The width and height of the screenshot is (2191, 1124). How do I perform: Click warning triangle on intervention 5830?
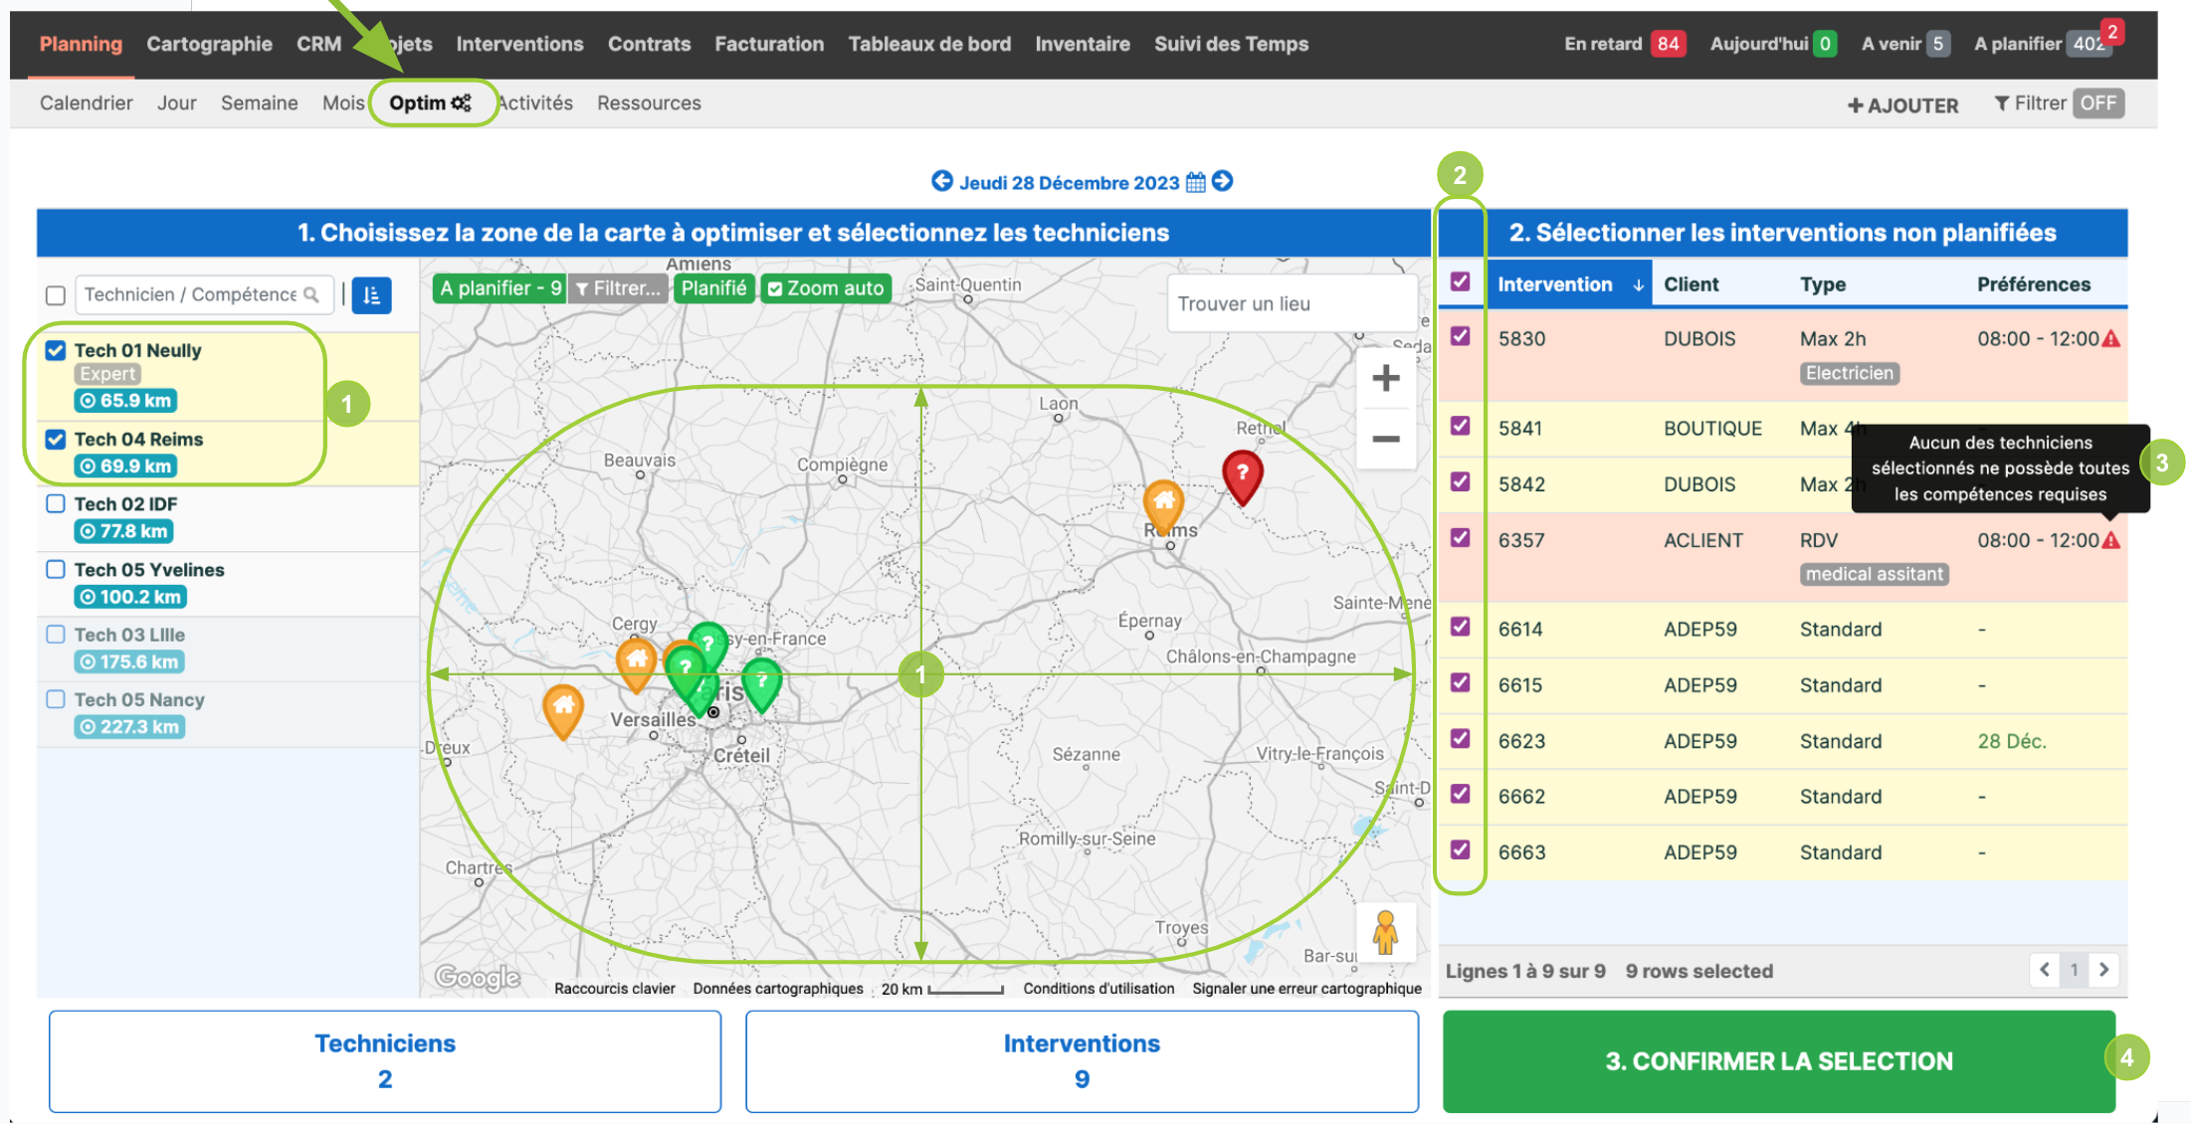click(2111, 339)
